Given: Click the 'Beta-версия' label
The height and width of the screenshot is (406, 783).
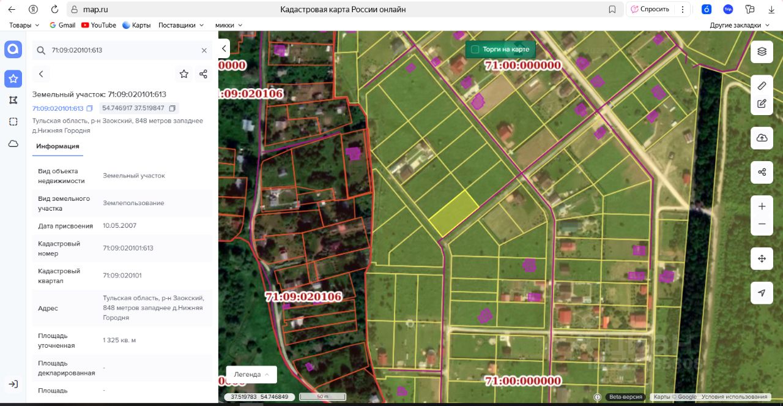Looking at the screenshot, I should 625,397.
